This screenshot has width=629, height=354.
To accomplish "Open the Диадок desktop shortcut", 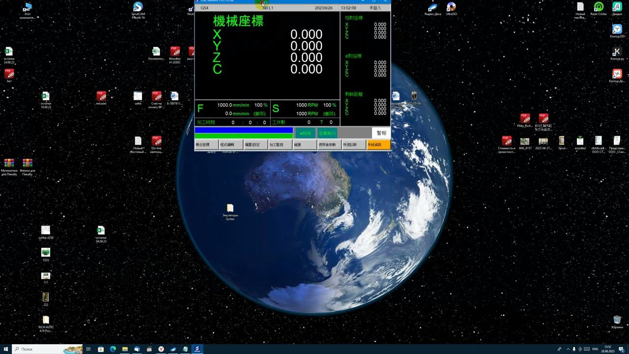I will click(617, 9).
